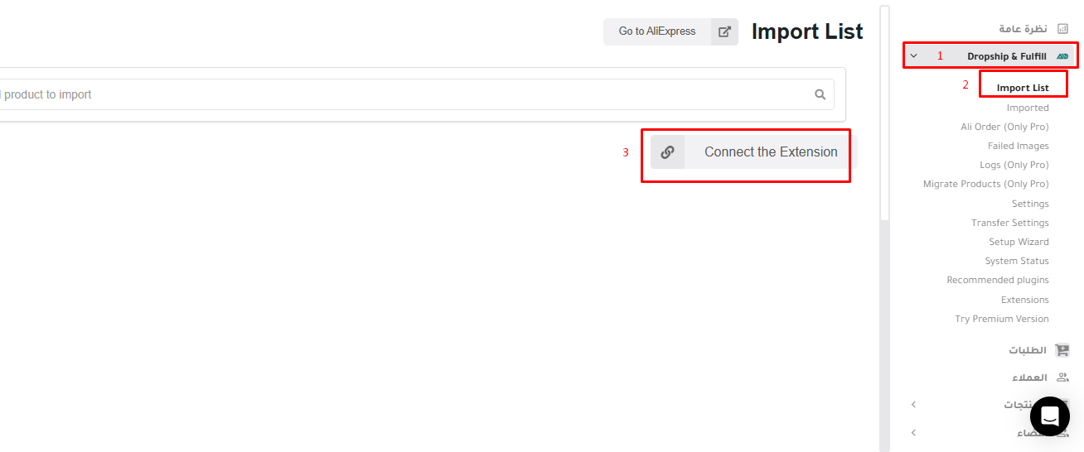Expand the products menu chevron
The width and height of the screenshot is (1084, 452).
click(x=913, y=405)
